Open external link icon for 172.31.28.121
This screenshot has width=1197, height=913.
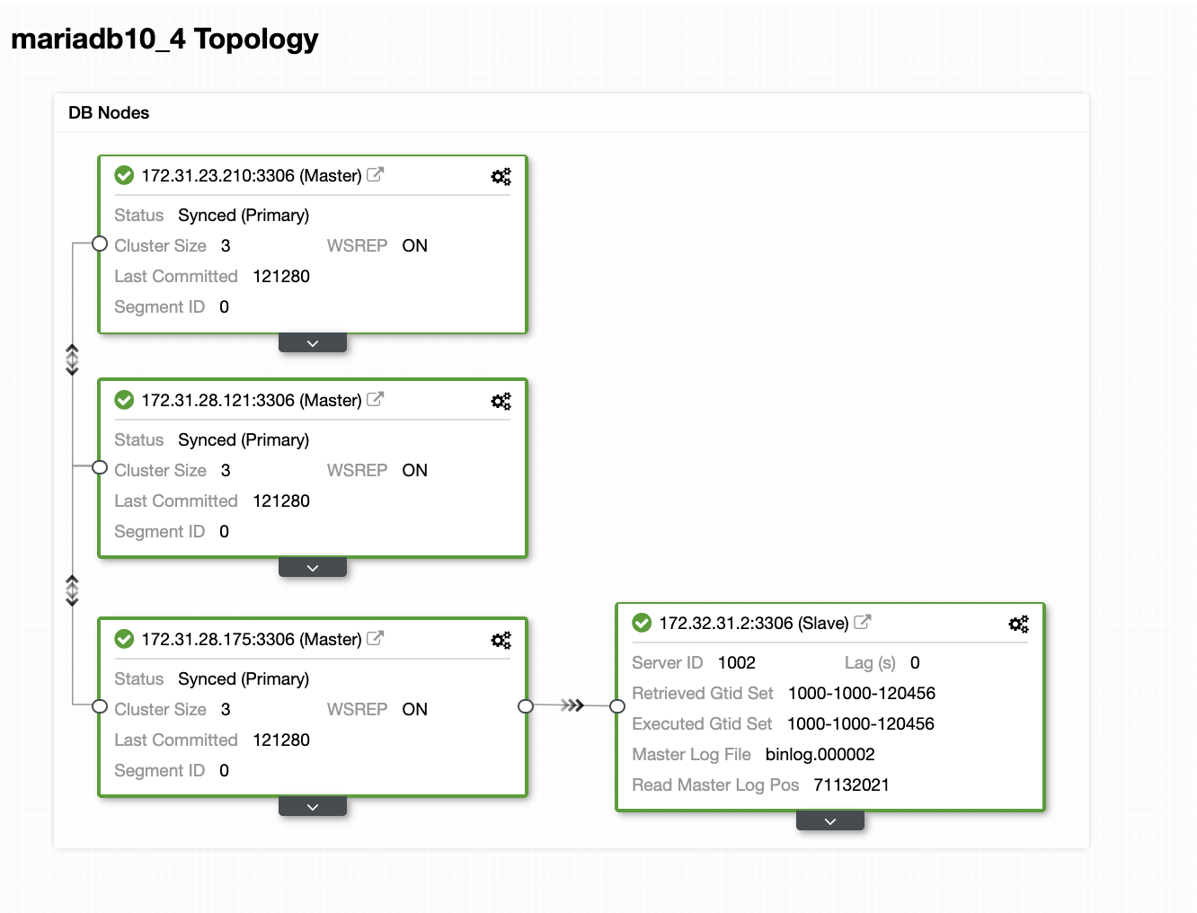376,399
